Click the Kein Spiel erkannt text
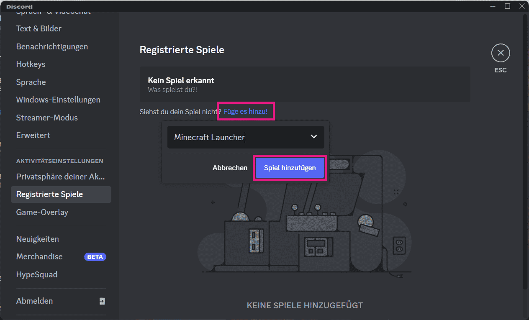Image resolution: width=529 pixels, height=320 pixels. click(181, 80)
